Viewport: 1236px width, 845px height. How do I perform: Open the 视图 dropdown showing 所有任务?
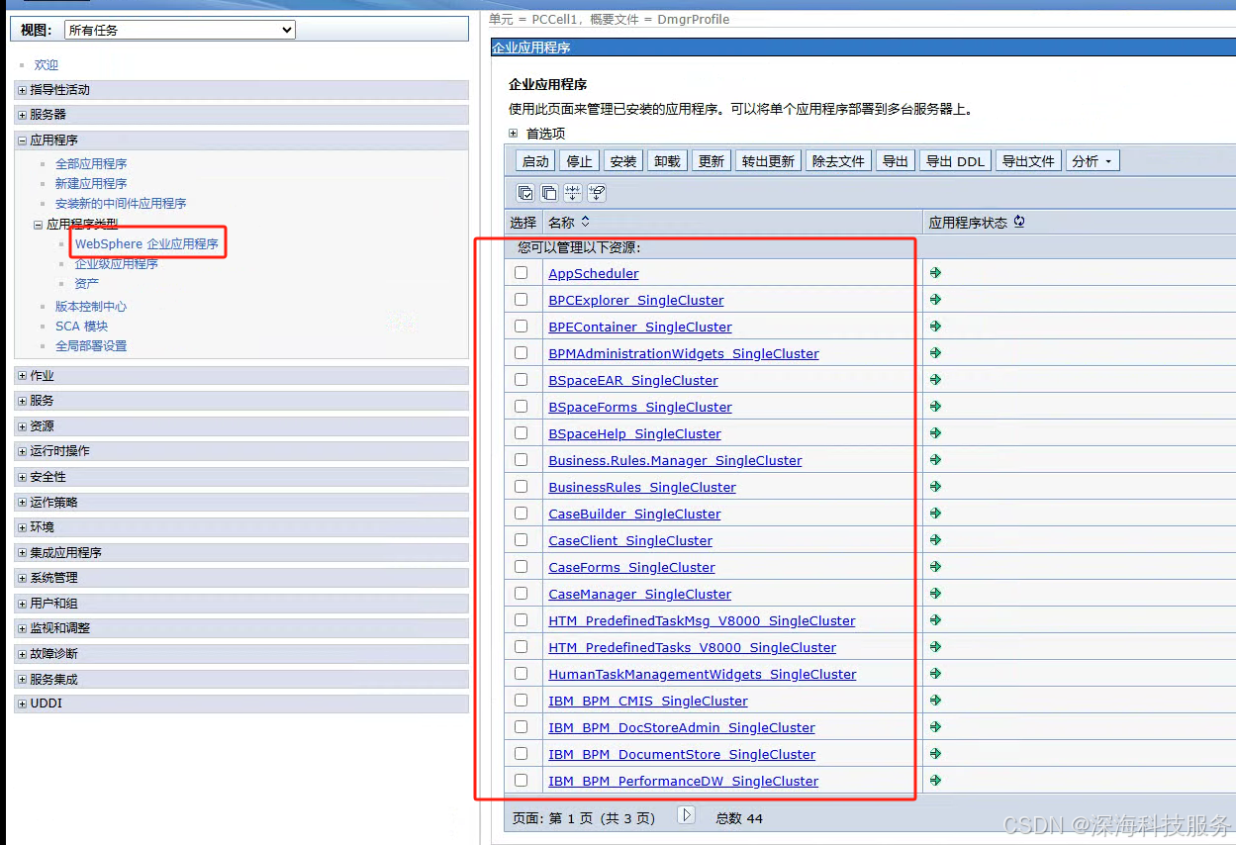click(180, 30)
